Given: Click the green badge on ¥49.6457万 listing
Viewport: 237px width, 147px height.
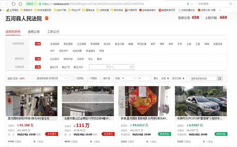Looking at the screenshot, I should [164, 134].
